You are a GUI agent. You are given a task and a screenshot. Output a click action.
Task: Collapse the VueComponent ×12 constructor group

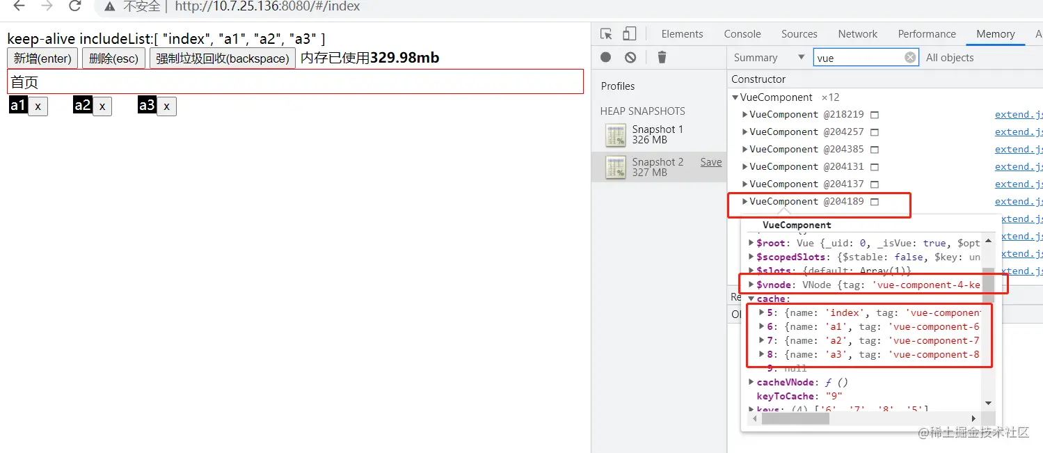735,97
